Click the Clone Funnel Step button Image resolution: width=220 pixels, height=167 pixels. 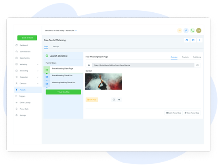pyautogui.click(x=192, y=113)
